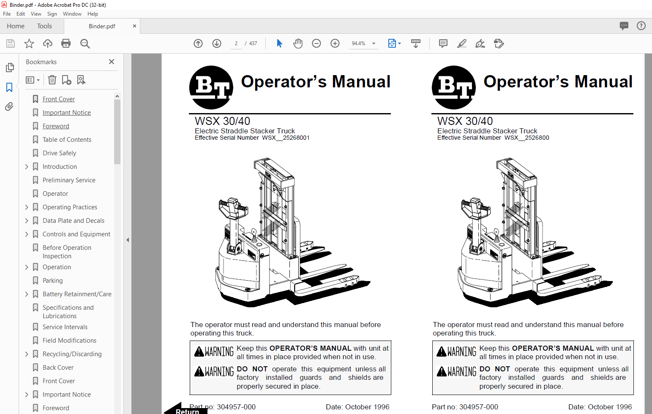Add a sticky note comment
652x414 pixels.
[x=443, y=43]
